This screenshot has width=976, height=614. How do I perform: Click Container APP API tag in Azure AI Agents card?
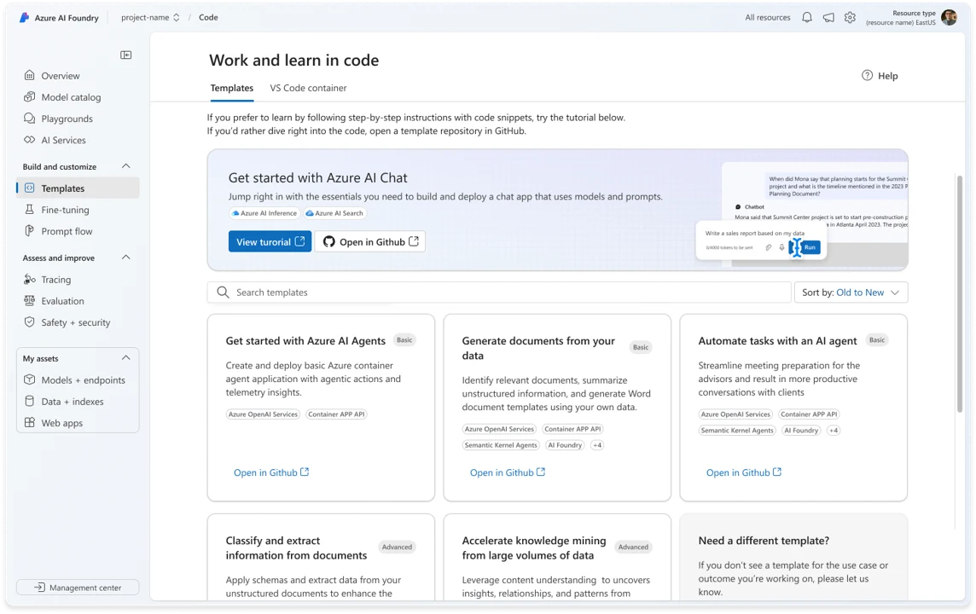(336, 414)
